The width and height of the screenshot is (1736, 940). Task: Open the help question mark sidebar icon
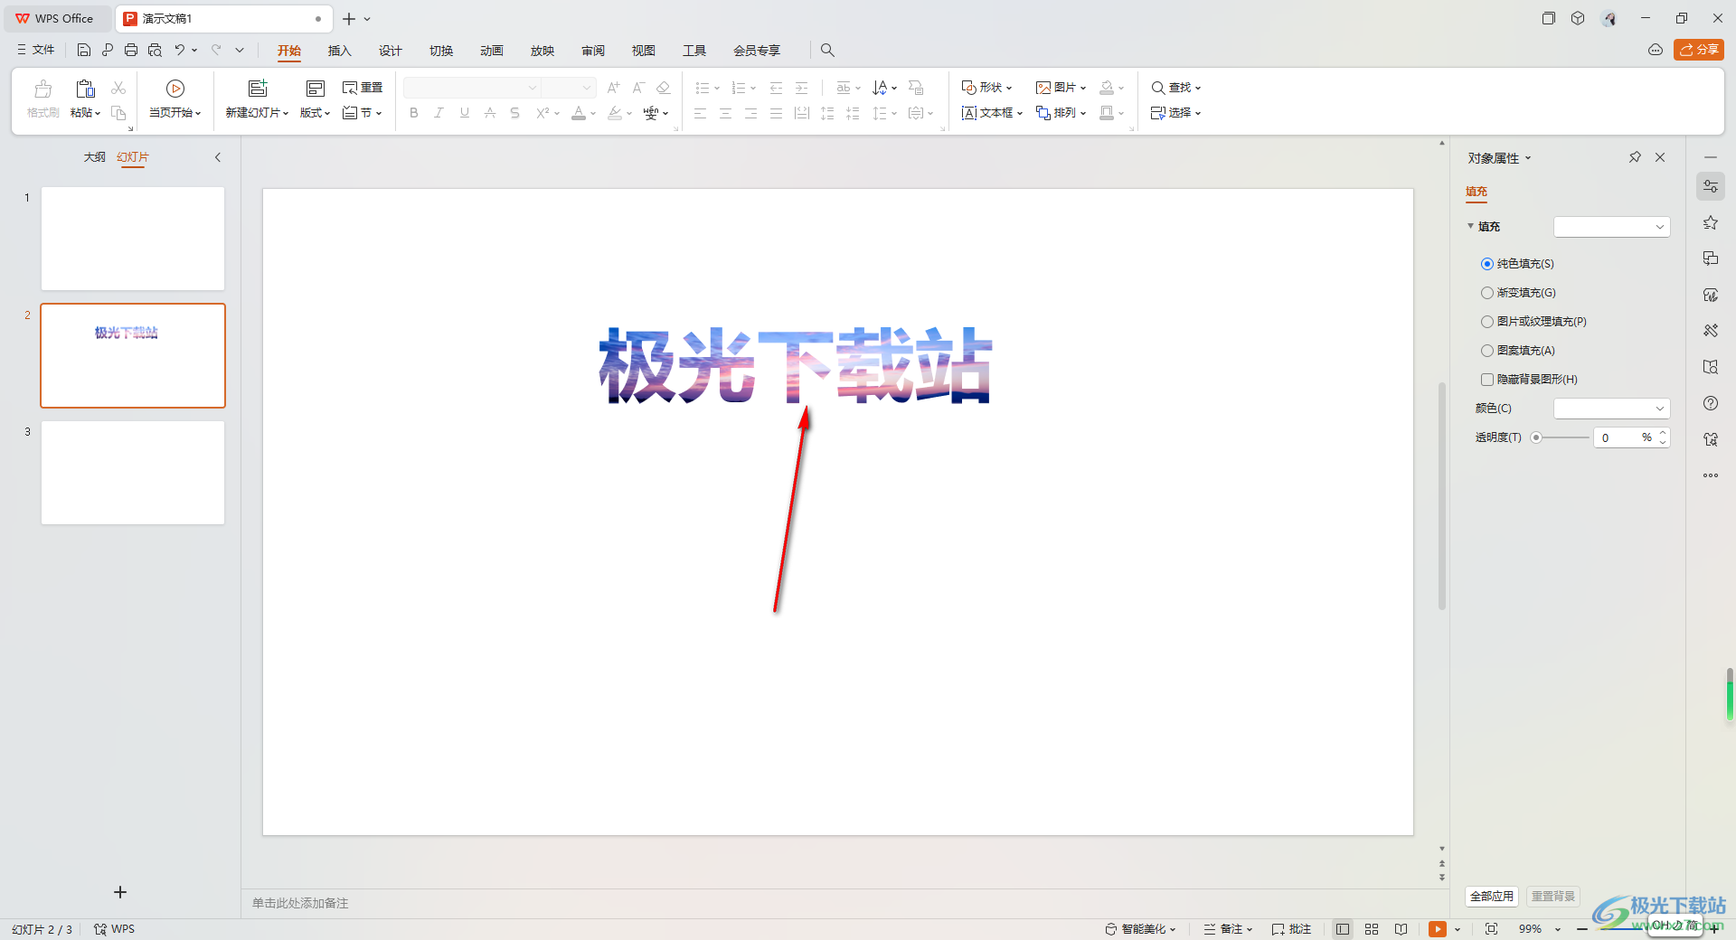pyautogui.click(x=1711, y=403)
